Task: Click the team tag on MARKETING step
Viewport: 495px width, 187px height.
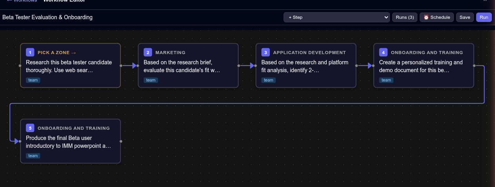Action: 151,80
